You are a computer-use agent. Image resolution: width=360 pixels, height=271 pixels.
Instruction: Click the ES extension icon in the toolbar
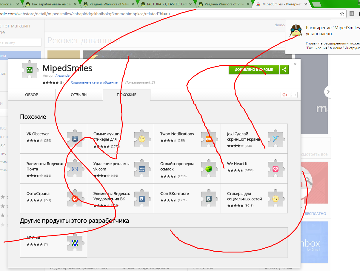click(352, 14)
